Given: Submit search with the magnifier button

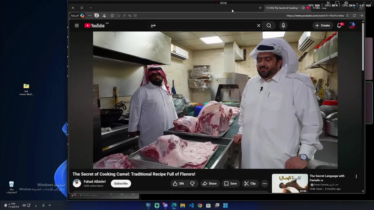Looking at the screenshot, I should click(269, 26).
